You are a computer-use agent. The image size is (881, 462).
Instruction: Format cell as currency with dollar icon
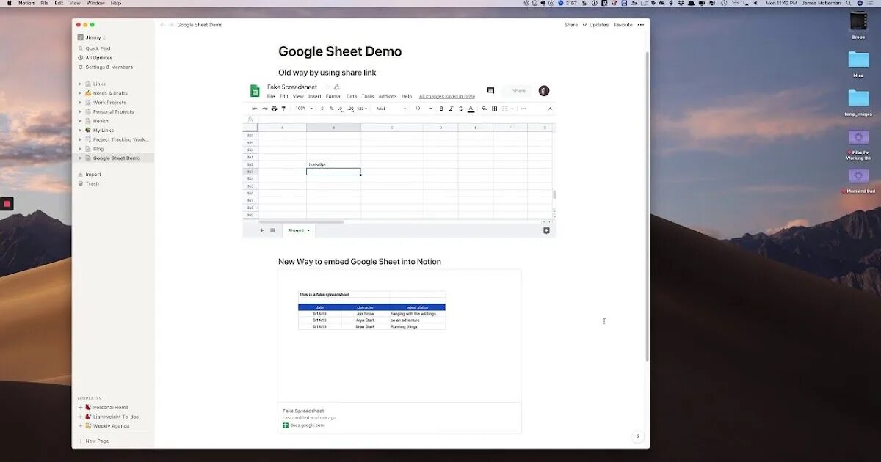tap(322, 109)
